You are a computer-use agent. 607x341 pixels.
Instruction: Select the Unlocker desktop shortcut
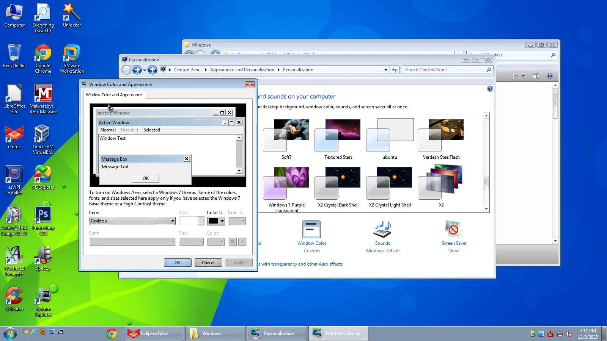[x=72, y=16]
